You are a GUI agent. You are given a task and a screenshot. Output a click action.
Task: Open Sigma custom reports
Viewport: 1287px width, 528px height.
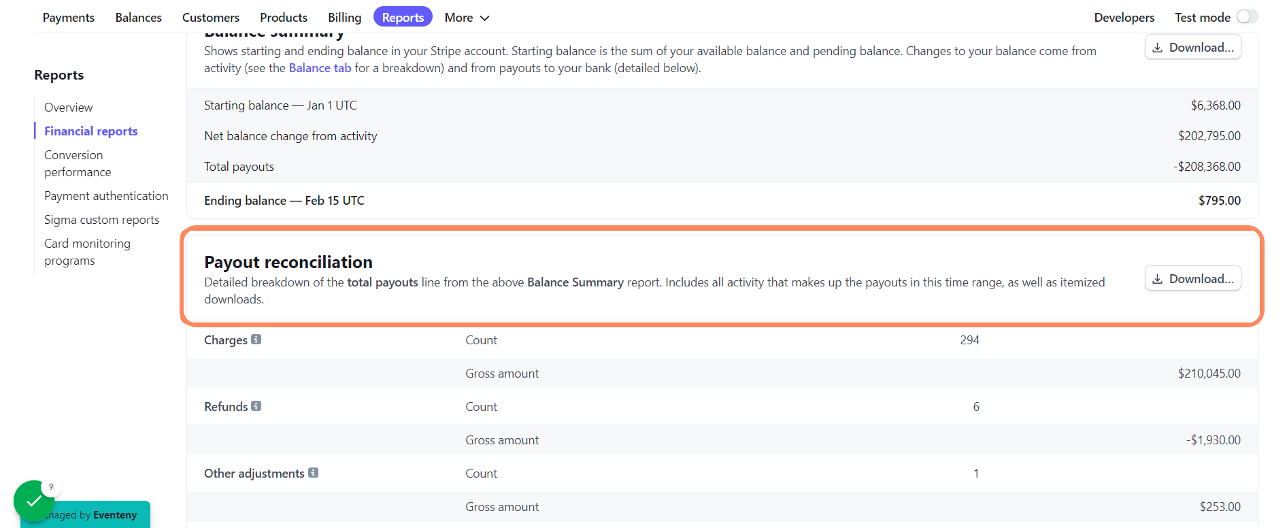click(x=102, y=220)
